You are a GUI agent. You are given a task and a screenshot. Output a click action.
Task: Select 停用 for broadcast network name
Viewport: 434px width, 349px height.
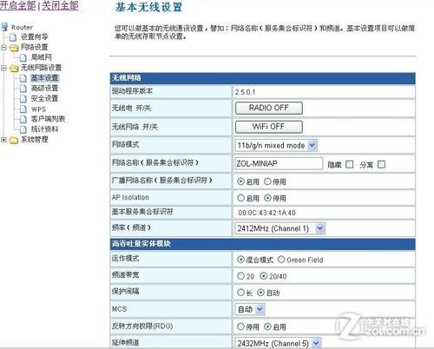click(267, 181)
